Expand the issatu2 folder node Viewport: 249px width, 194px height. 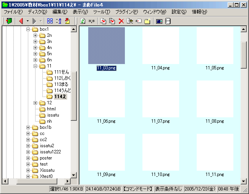click(28, 146)
